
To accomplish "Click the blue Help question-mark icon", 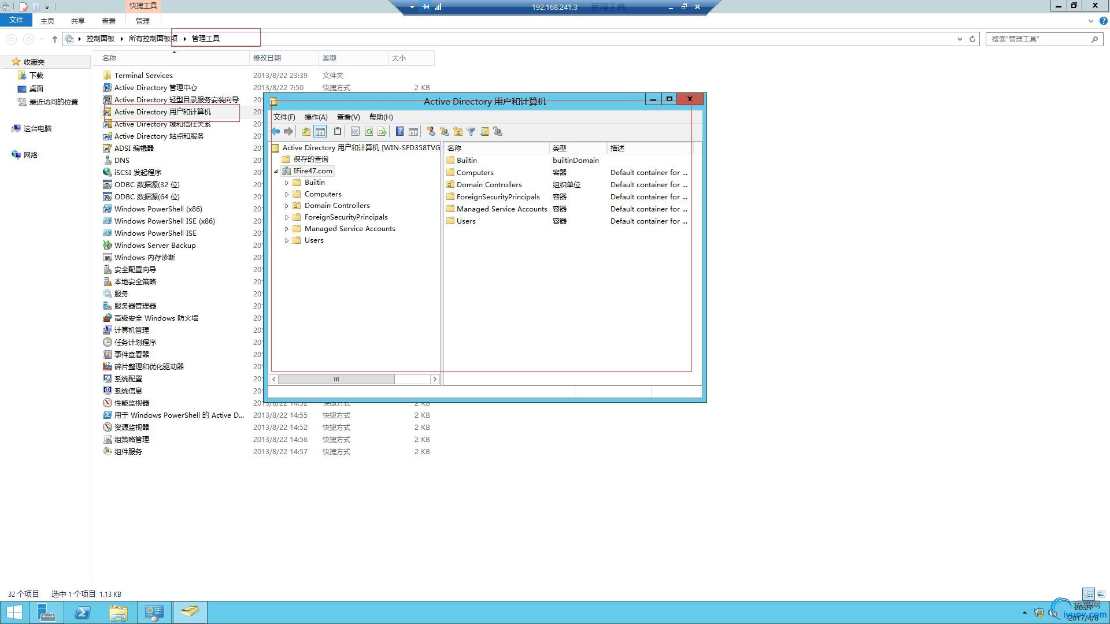I will coord(399,132).
